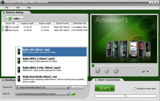Open the Help menu
The width and height of the screenshot is (160, 101).
click(29, 7)
